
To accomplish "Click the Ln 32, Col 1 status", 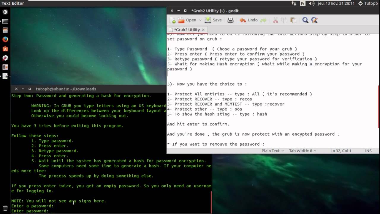I will click(x=341, y=151).
